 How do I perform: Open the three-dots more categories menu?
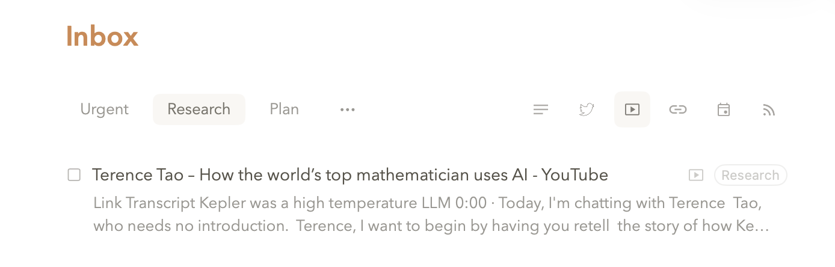pyautogui.click(x=347, y=109)
